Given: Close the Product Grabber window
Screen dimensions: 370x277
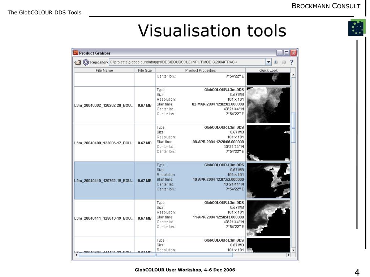Looking at the screenshot, I should pyautogui.click(x=293, y=53).
